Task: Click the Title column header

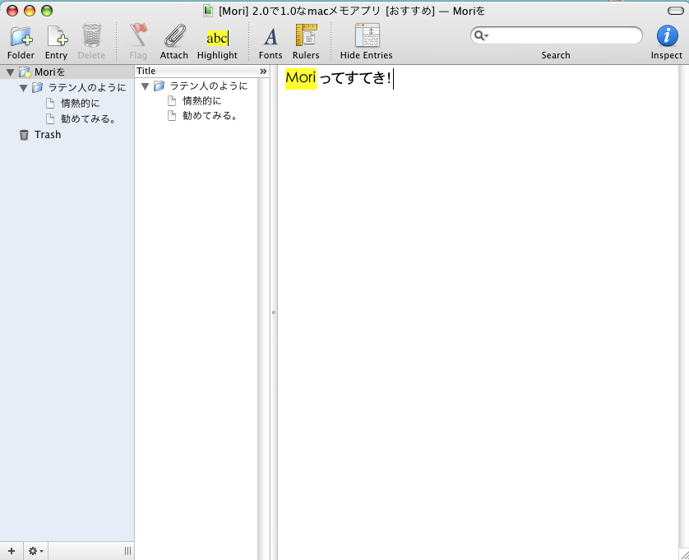Action: (196, 72)
